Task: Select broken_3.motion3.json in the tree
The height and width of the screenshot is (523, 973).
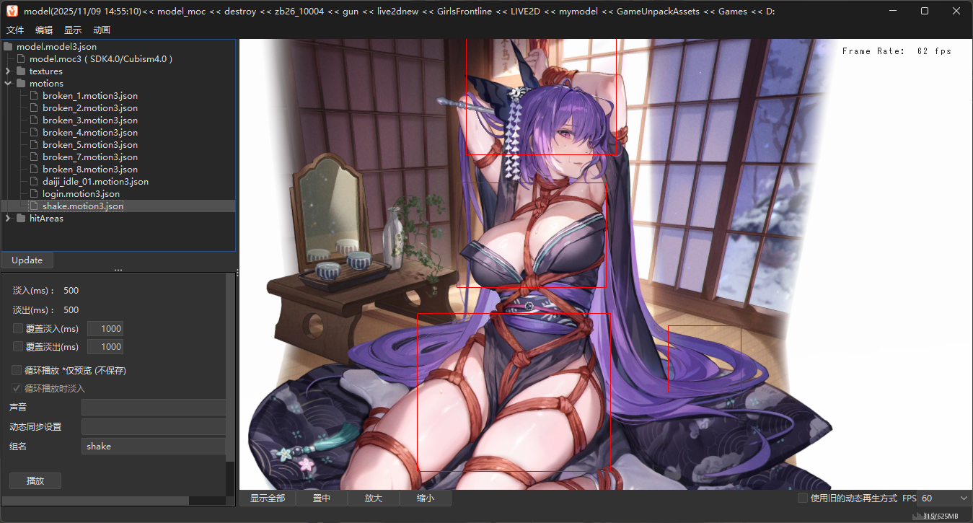Action: click(90, 120)
